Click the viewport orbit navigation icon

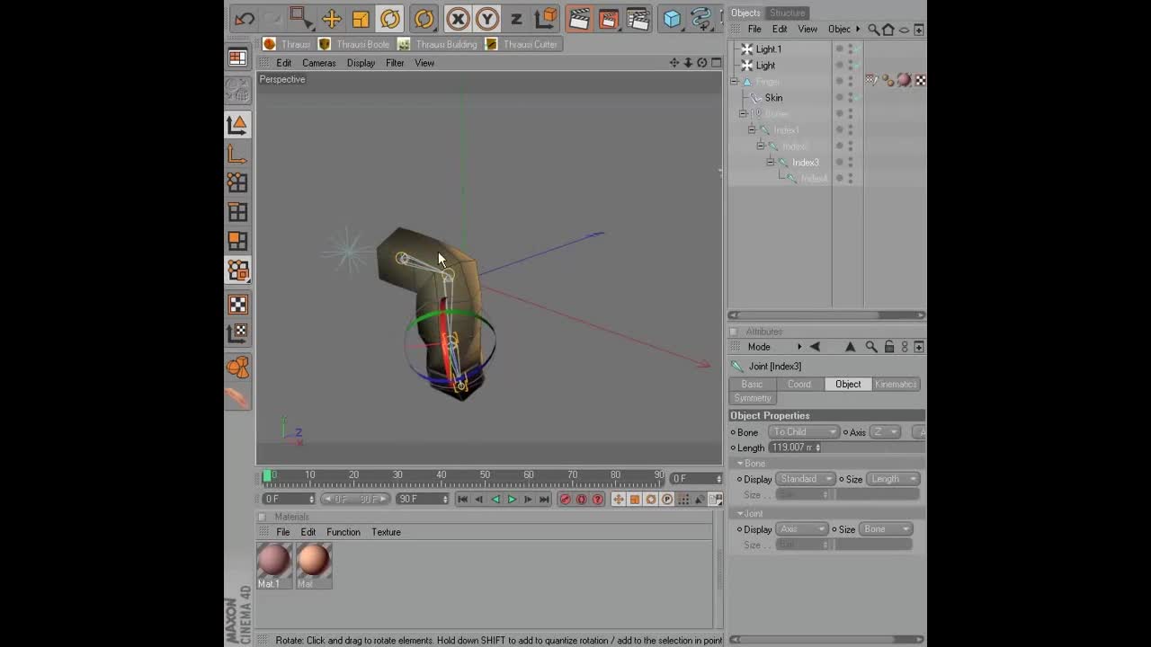(x=702, y=63)
